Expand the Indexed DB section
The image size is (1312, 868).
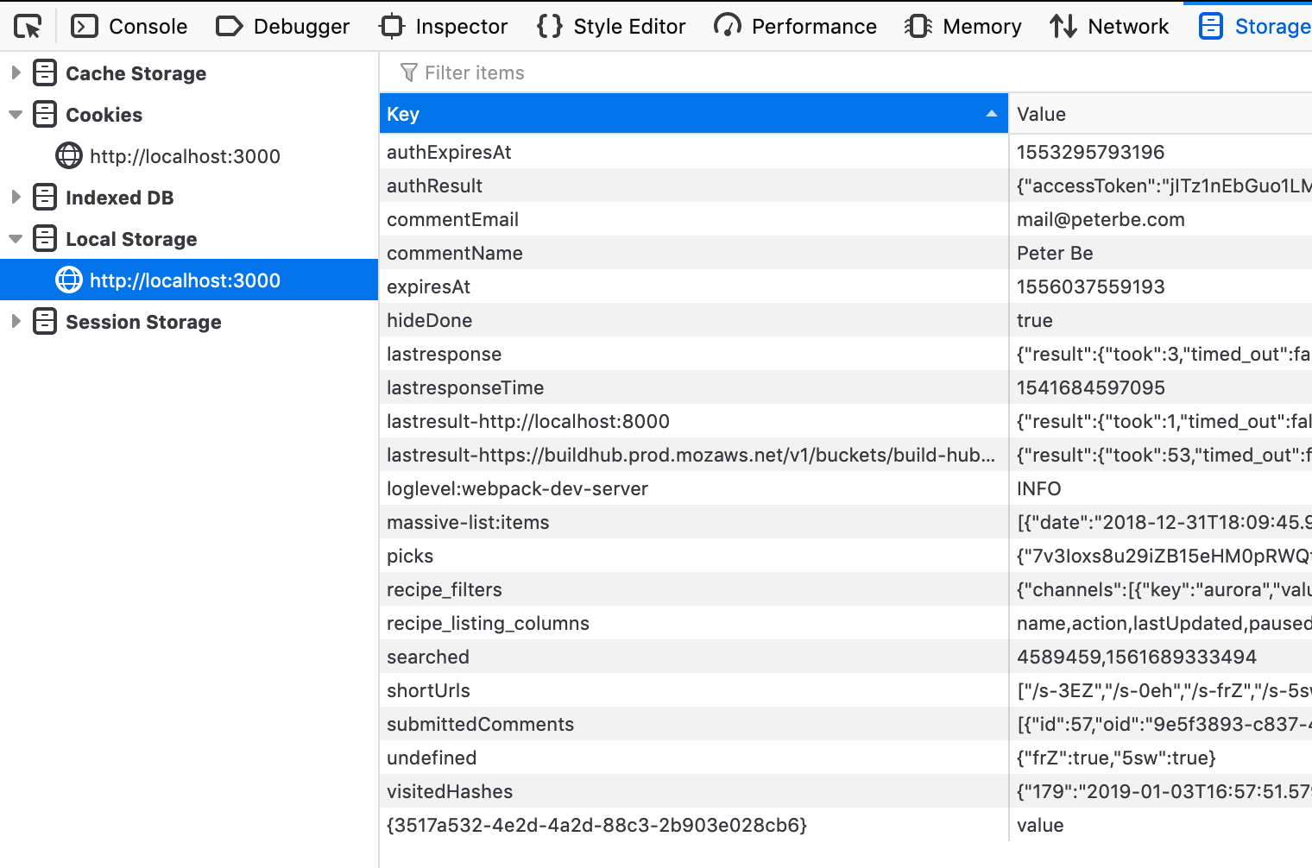16,198
